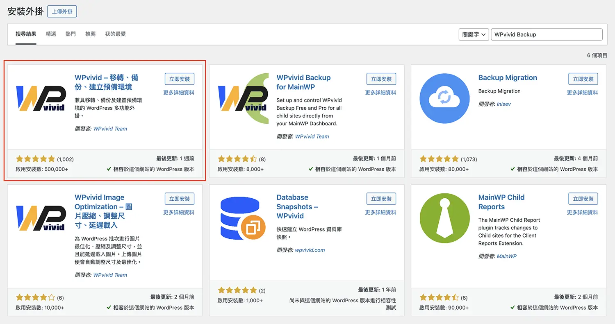
Task: Click star rating of MainWP Child Reports
Action: 439,297
